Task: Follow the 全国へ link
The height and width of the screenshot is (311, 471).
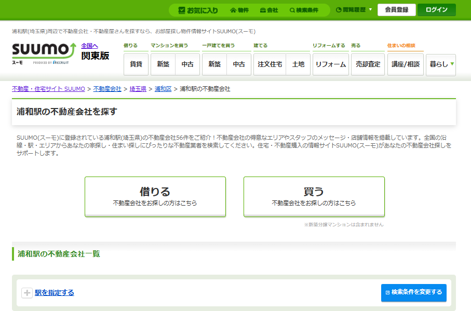Action: click(89, 46)
